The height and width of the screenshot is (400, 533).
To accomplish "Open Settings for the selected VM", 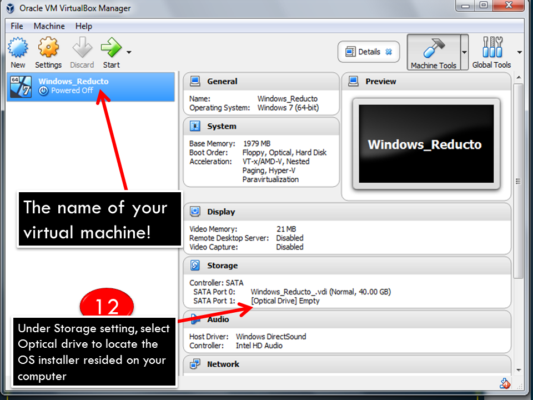I will point(48,47).
